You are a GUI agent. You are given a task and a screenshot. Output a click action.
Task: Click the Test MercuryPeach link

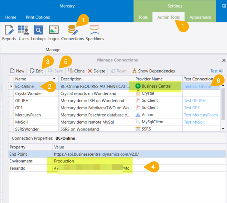[x=201, y=115]
